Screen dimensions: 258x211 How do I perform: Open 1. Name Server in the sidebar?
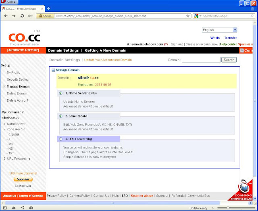(15, 124)
